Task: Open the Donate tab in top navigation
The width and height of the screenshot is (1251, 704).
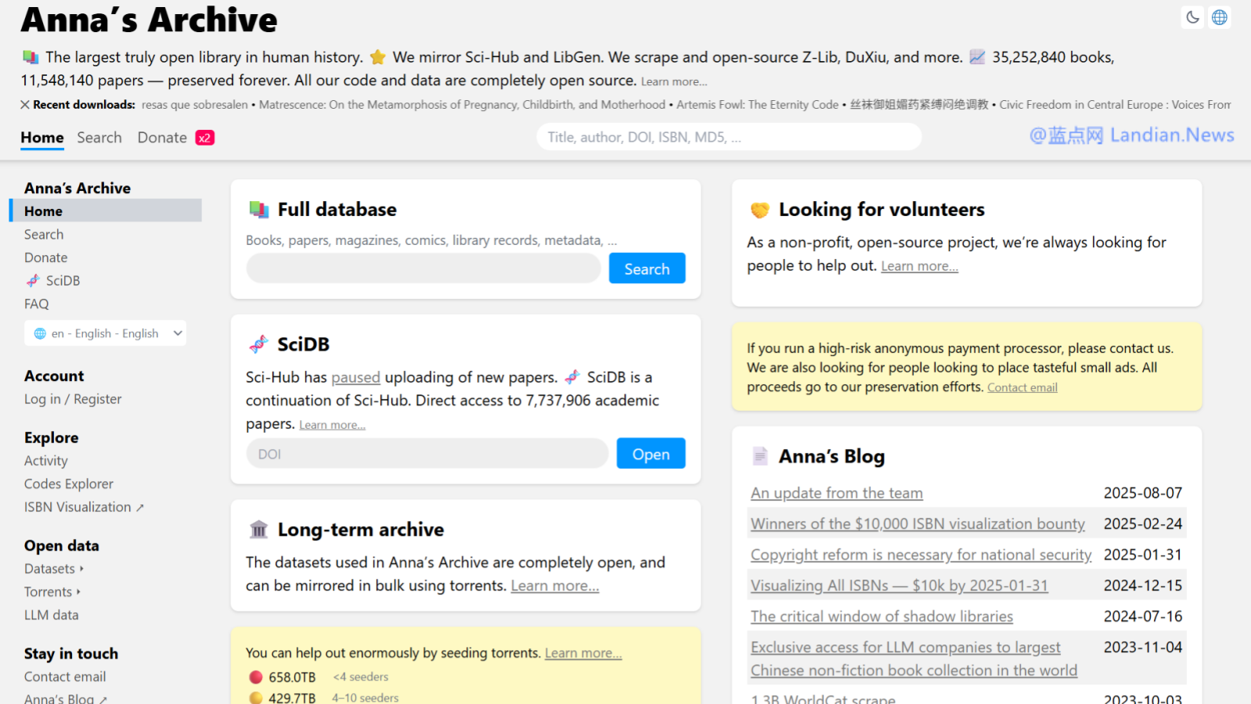Action: (x=162, y=138)
